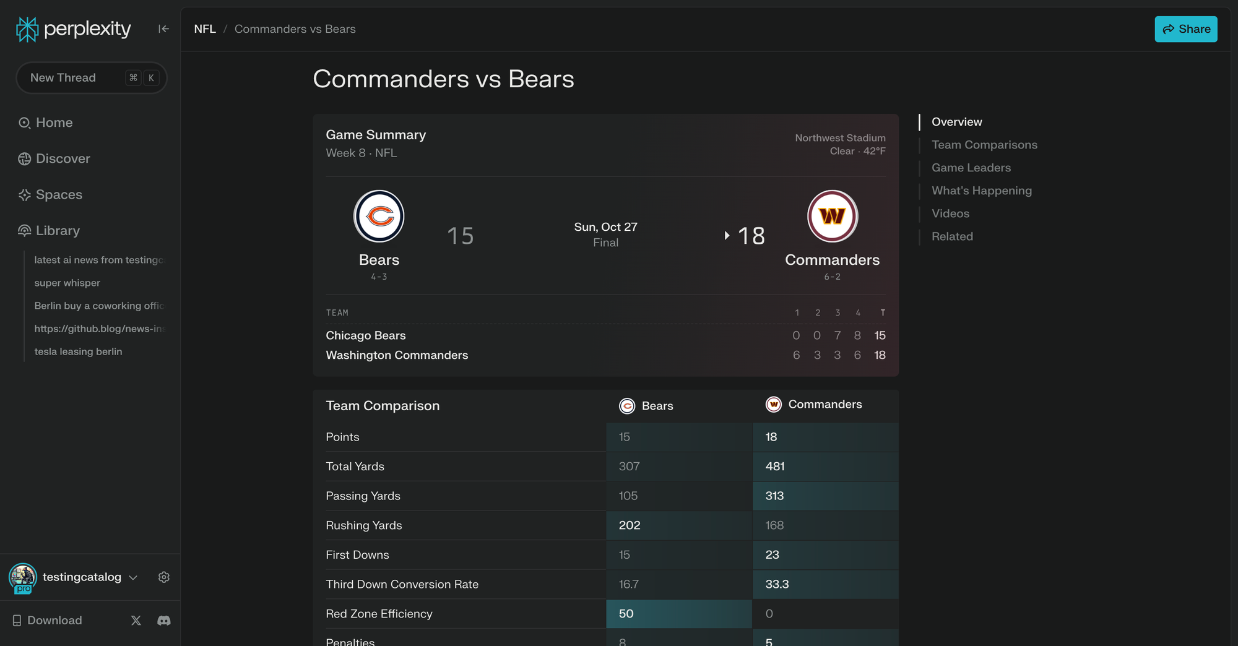Navigate to What's Happening section
The height and width of the screenshot is (646, 1238).
[x=981, y=191]
